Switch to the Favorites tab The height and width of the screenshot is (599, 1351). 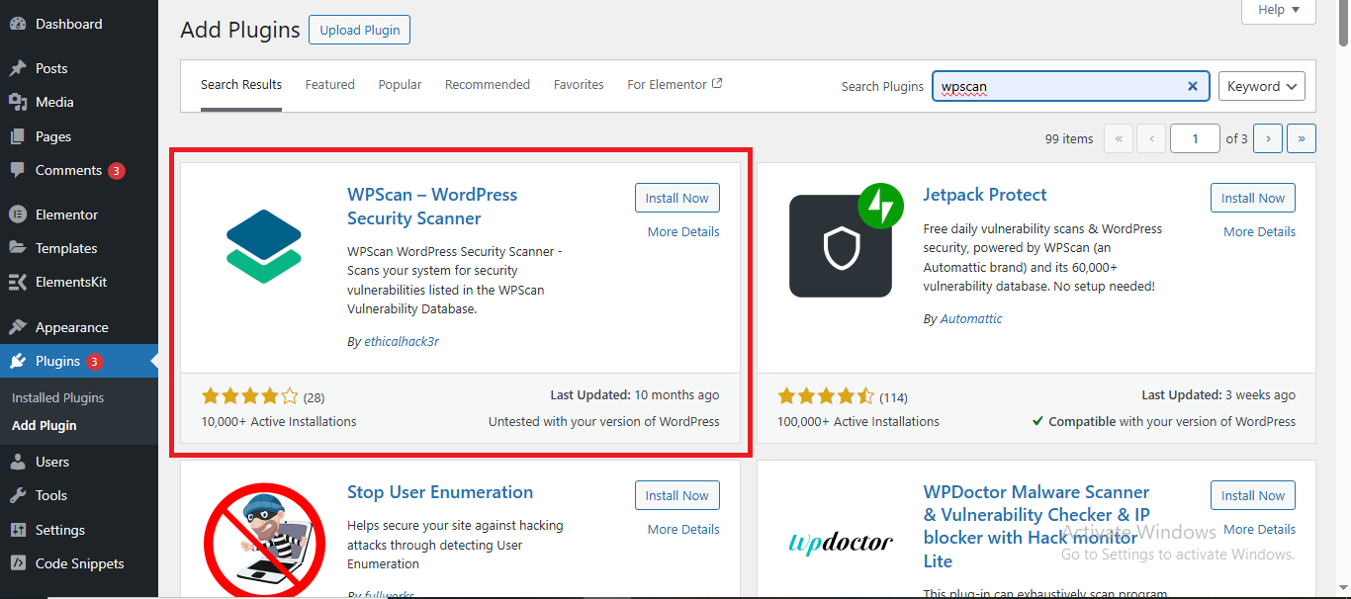tap(579, 84)
